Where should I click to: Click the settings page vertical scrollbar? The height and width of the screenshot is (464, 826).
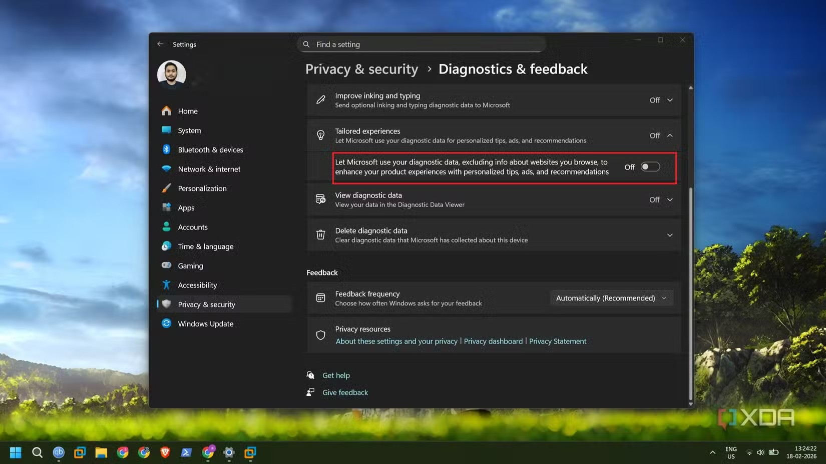pyautogui.click(x=691, y=290)
